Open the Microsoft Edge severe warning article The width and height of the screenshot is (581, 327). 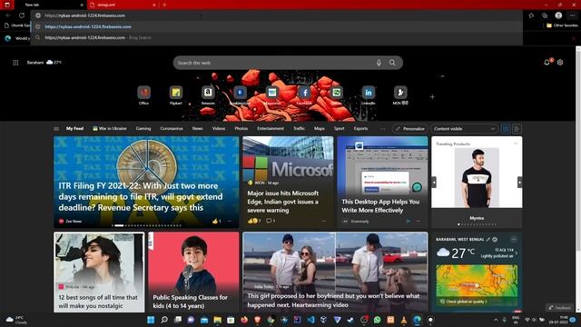288,182
